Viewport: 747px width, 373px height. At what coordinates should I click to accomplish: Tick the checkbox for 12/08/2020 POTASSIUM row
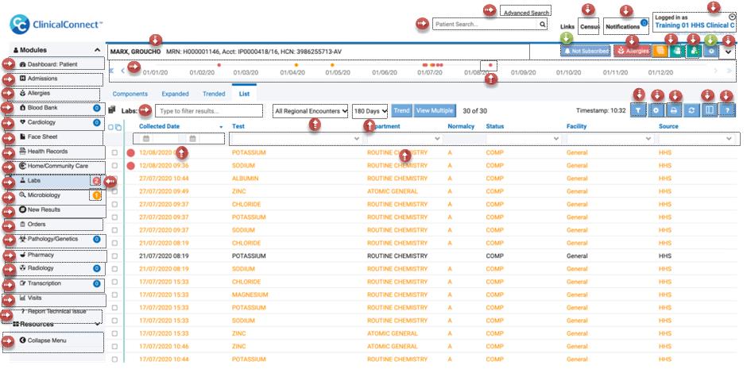pyautogui.click(x=114, y=152)
